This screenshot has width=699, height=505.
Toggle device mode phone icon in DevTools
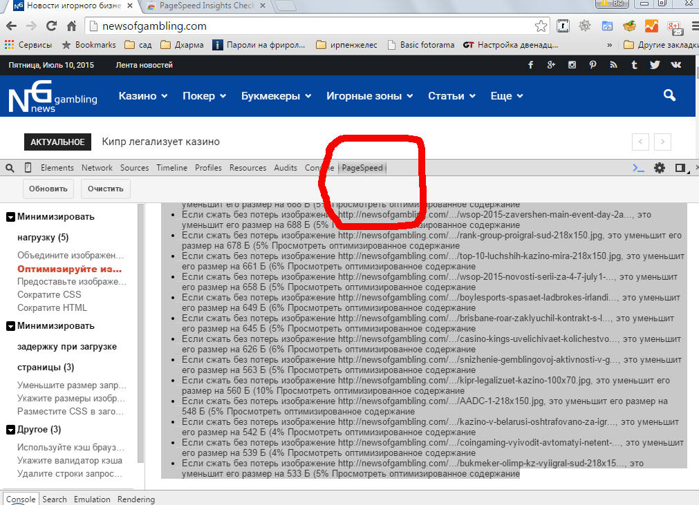pos(28,168)
